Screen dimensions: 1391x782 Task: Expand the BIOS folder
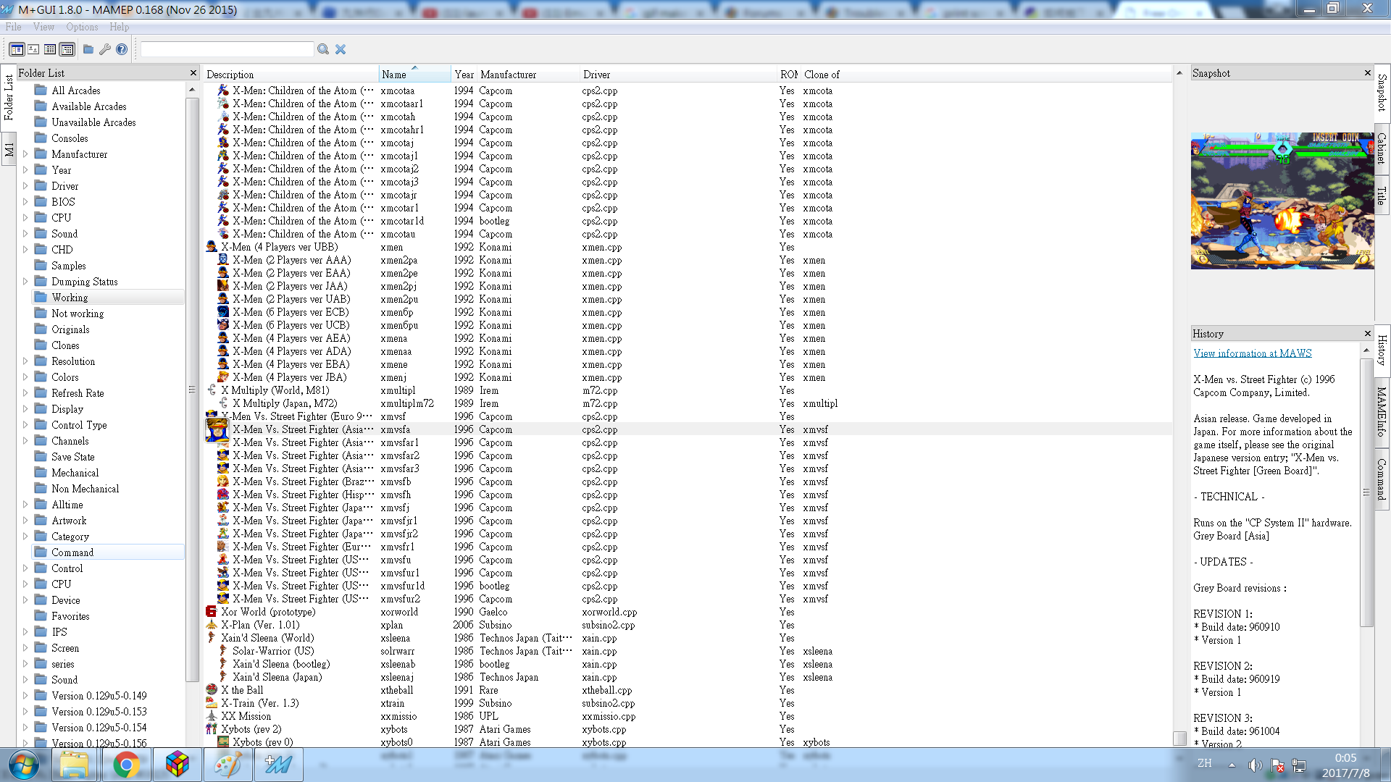pos(26,202)
